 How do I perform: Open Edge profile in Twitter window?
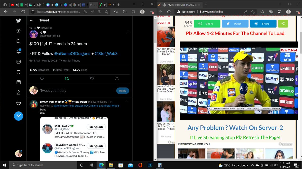pyautogui.click(x=142, y=12)
